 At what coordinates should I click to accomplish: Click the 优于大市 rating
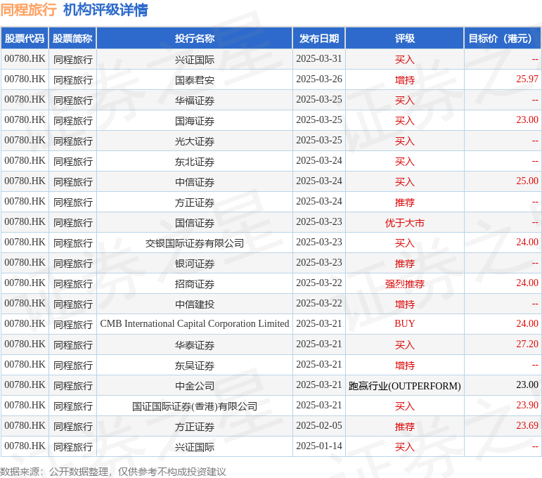(x=405, y=223)
